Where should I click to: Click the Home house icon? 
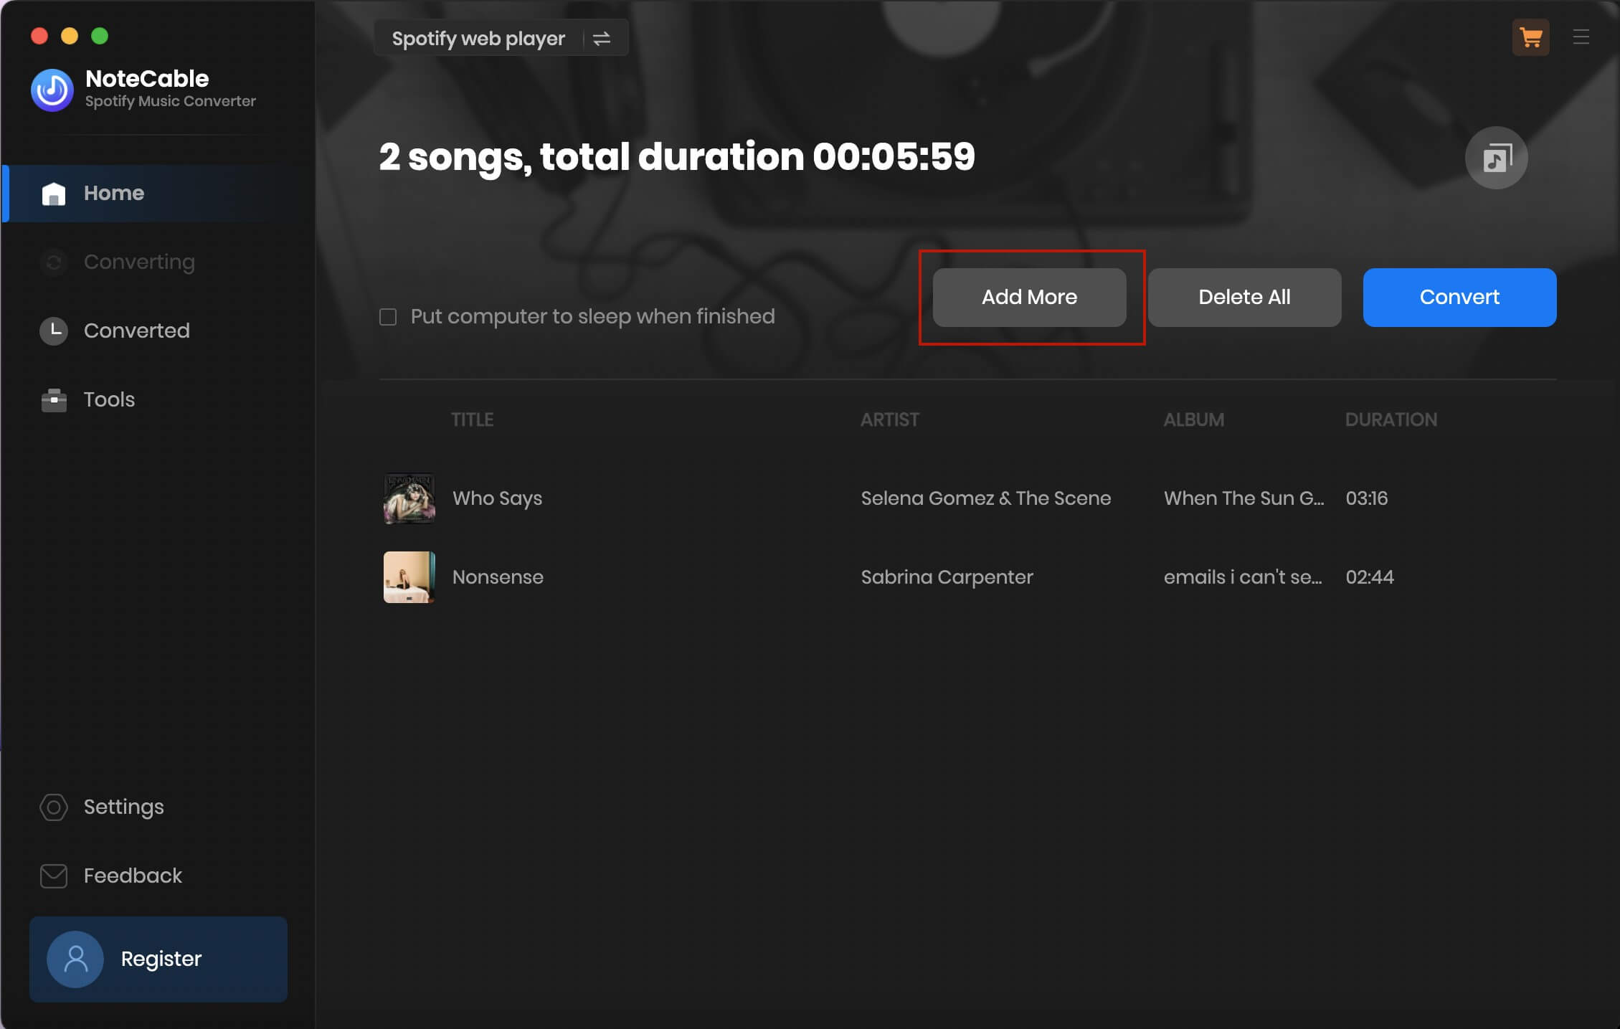tap(54, 194)
